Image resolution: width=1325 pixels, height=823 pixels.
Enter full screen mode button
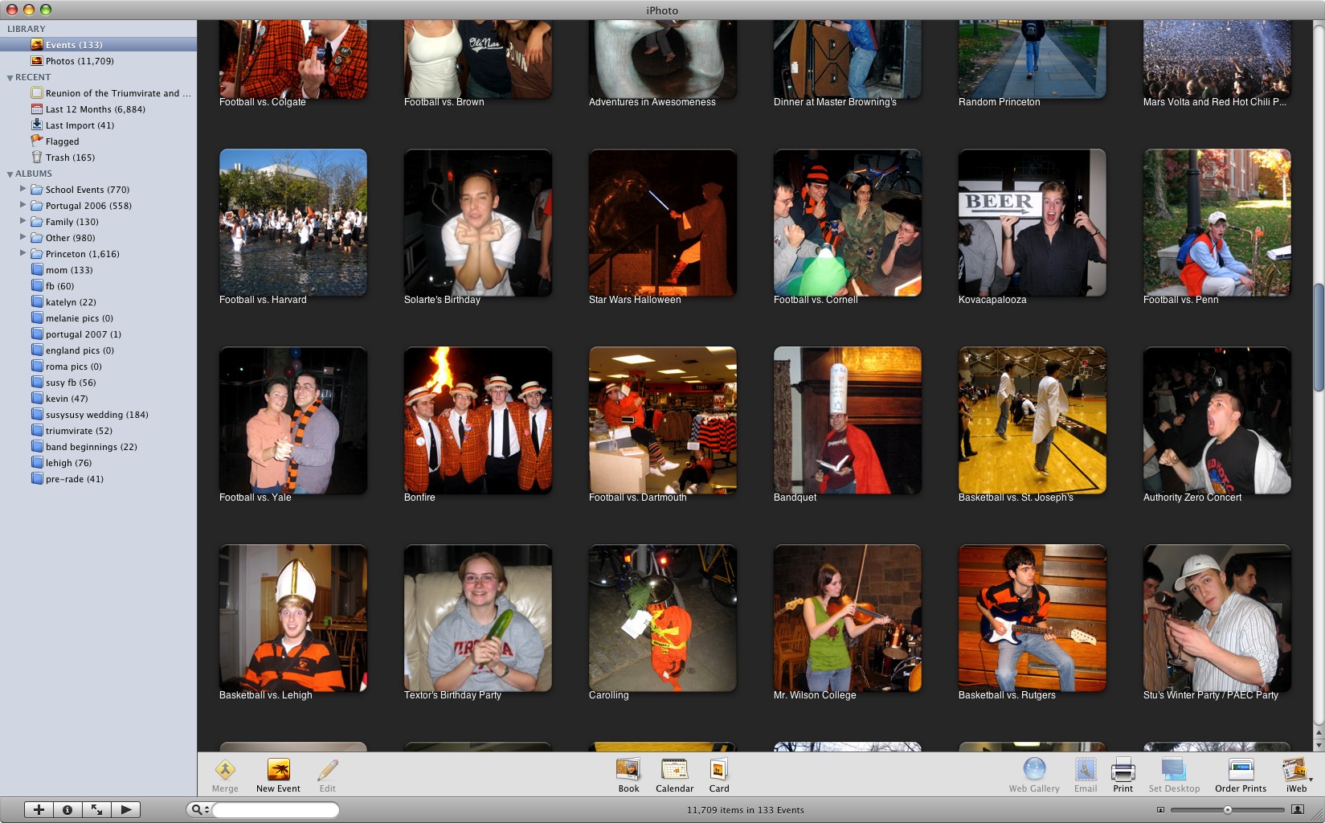pos(96,809)
